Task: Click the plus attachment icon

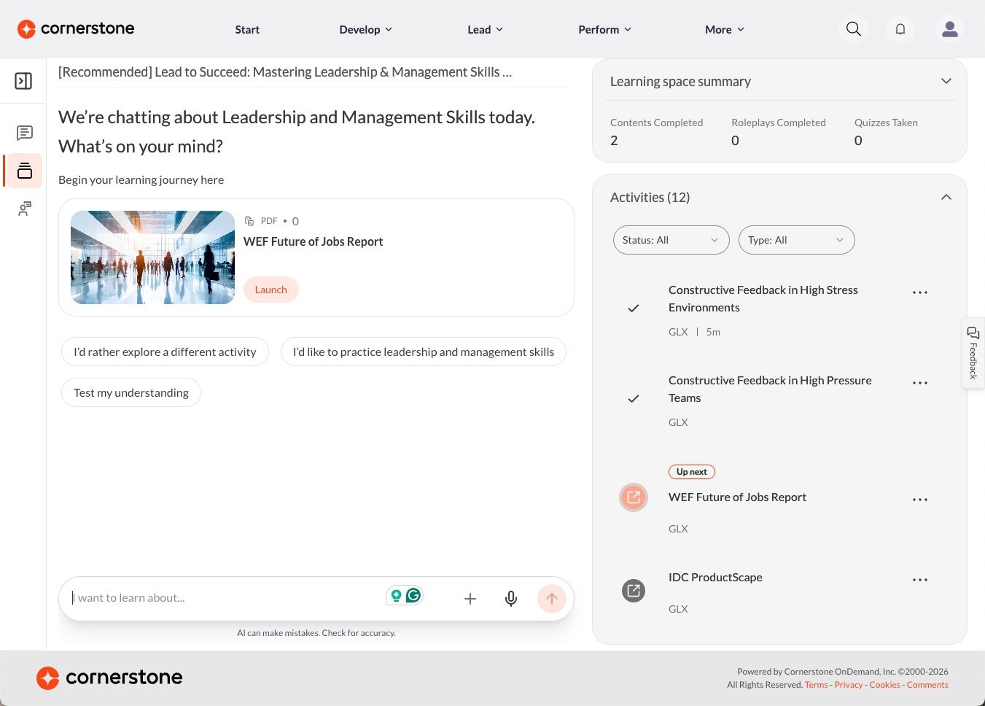Action: pyautogui.click(x=470, y=599)
